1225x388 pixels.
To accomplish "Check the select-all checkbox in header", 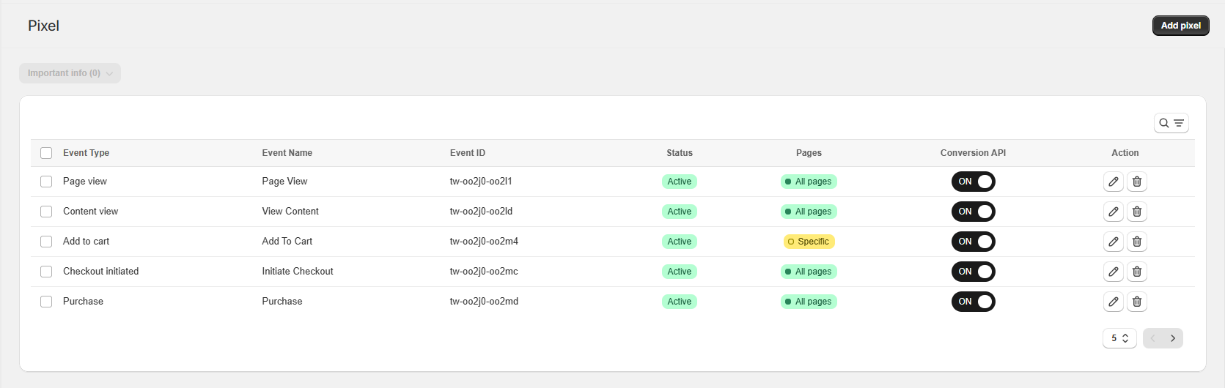I will [x=46, y=153].
